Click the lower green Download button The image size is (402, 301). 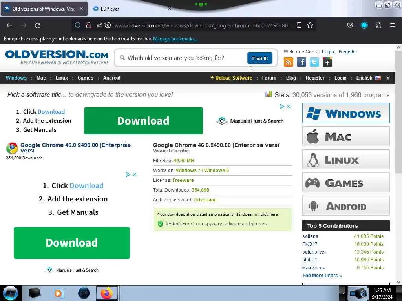click(x=72, y=243)
